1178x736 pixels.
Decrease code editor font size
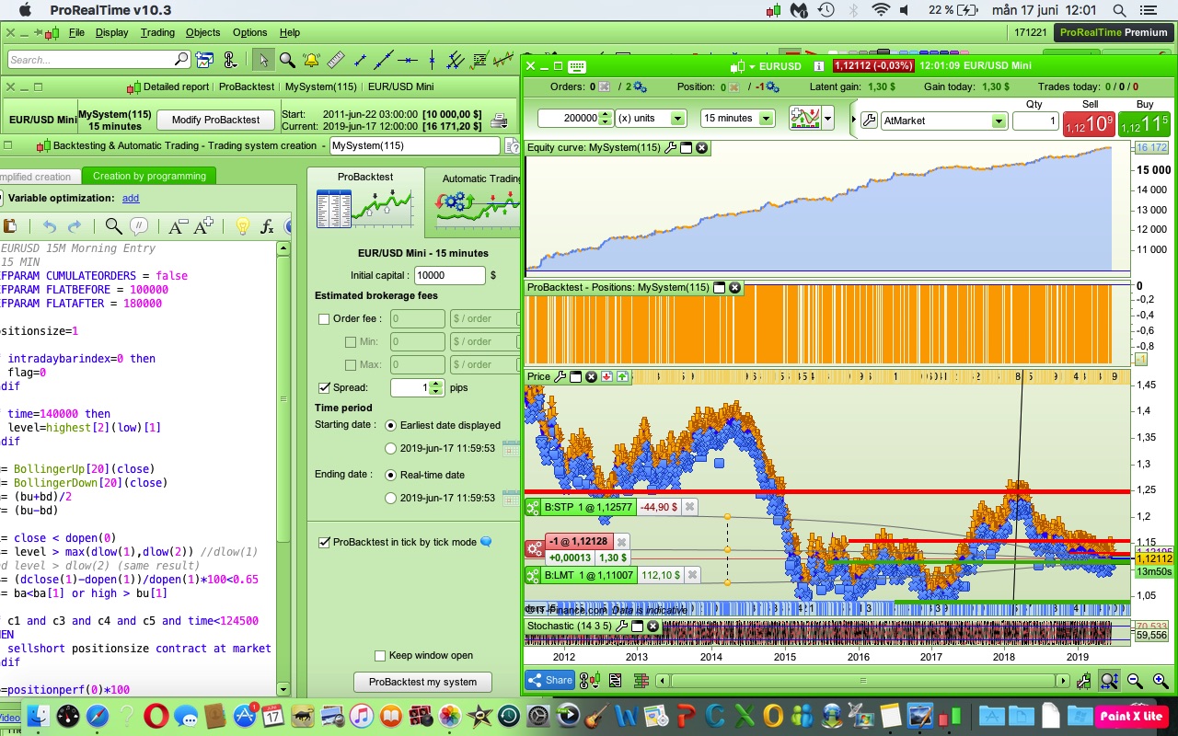coord(178,226)
